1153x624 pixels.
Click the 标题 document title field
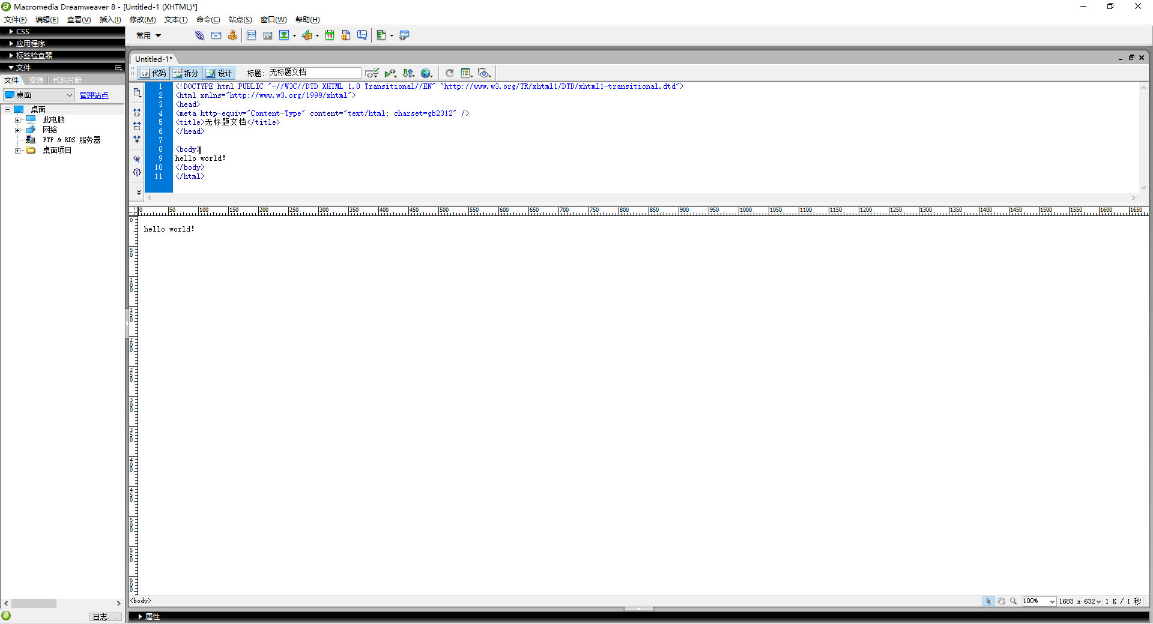315,73
